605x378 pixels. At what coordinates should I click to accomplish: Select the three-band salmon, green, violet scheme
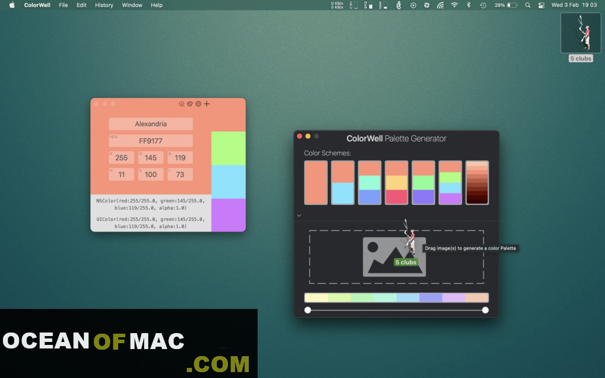tap(423, 183)
